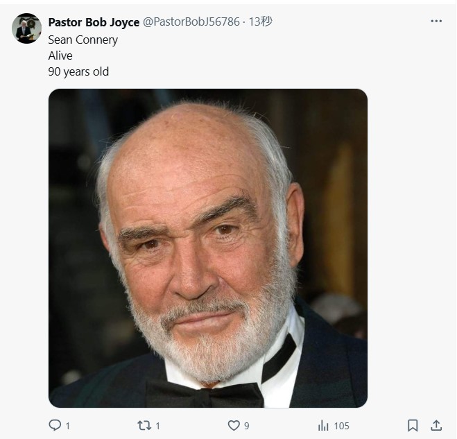Click the "Sean Connery" text line
Viewport: 457px width, 439px height.
click(83, 40)
